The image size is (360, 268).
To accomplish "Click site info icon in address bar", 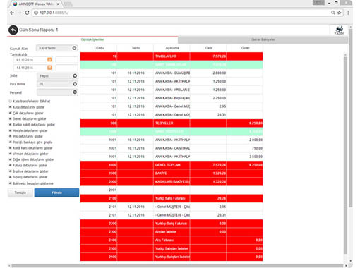I will (x=36, y=13).
